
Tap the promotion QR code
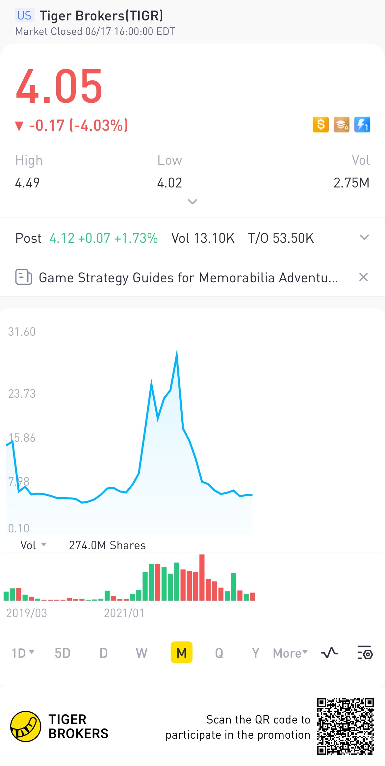(x=345, y=726)
